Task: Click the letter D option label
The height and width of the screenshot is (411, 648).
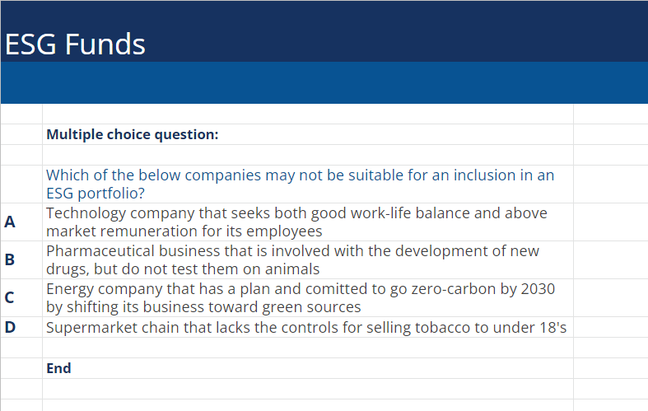Action: [10, 327]
